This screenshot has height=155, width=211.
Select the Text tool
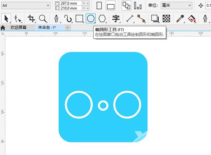click(116, 19)
